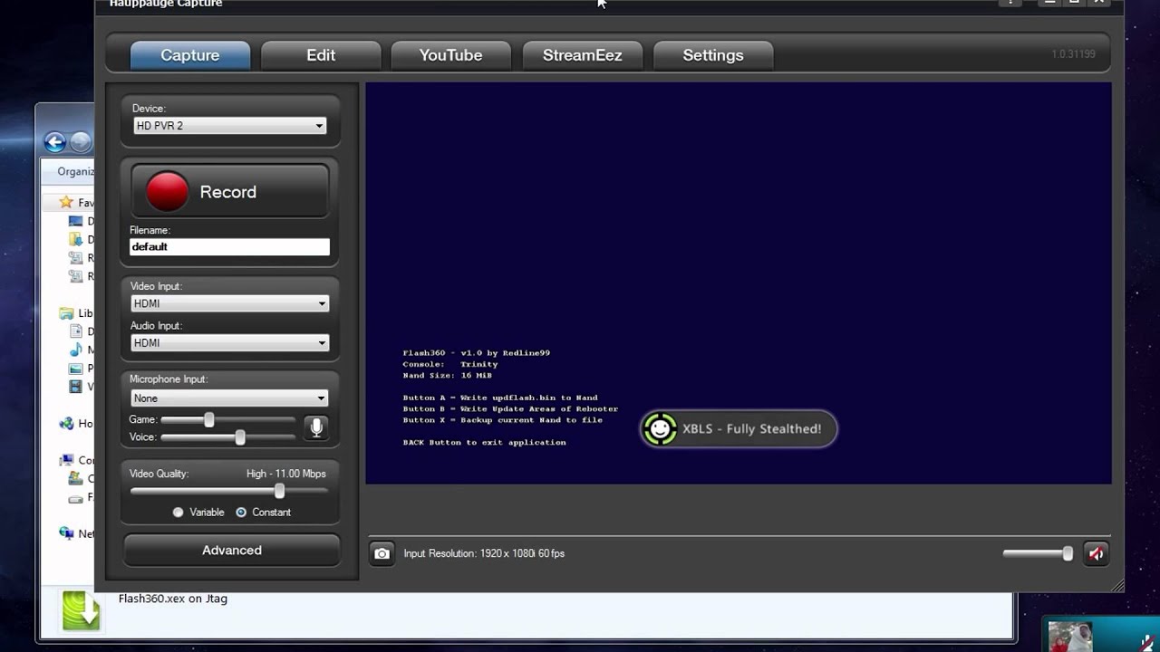Viewport: 1160px width, 652px height.
Task: Toggle the microphone icon button
Action: point(316,427)
